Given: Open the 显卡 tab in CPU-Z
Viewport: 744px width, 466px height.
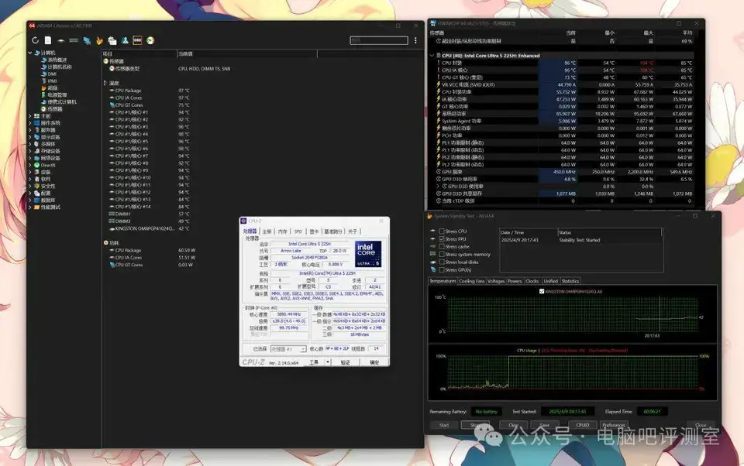Looking at the screenshot, I should pyautogui.click(x=314, y=231).
